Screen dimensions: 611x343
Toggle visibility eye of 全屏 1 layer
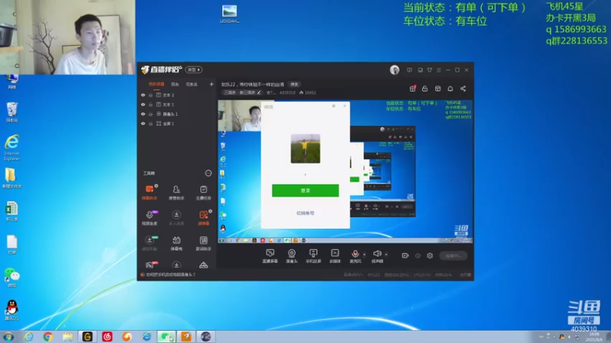coord(143,123)
